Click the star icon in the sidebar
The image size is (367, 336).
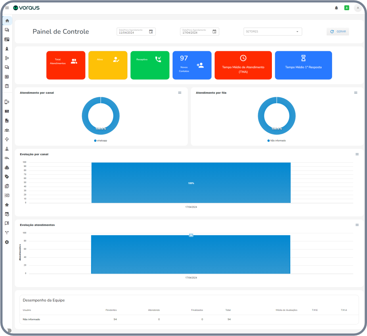point(7,205)
